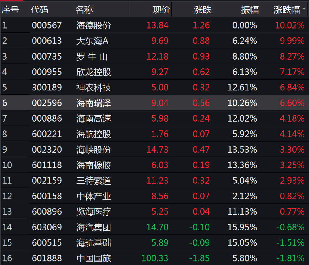
Task: Select stock name 欣龙控股
Action: [x=94, y=72]
